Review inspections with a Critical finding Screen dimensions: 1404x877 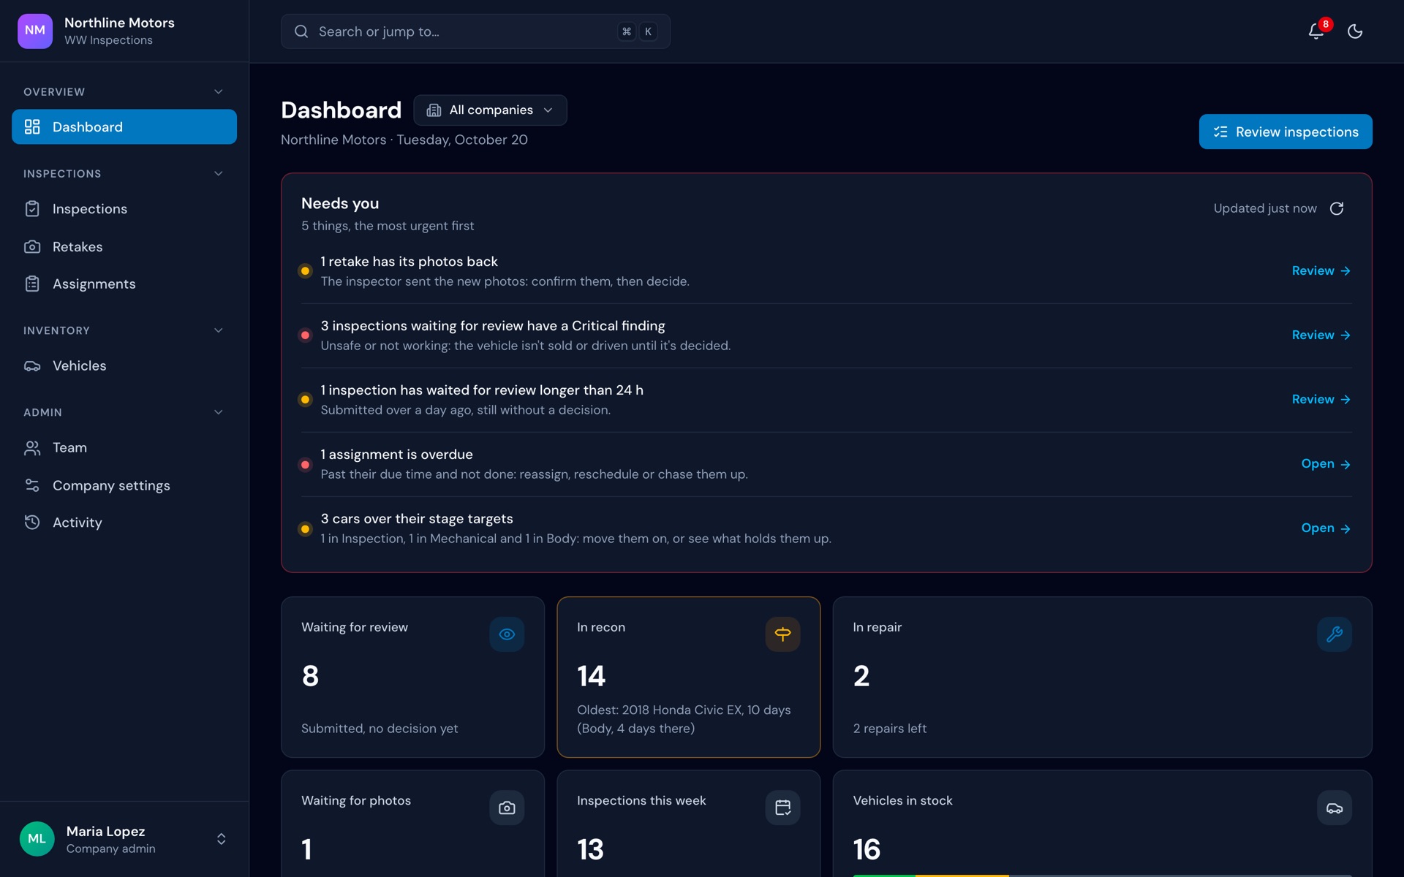click(x=1321, y=335)
